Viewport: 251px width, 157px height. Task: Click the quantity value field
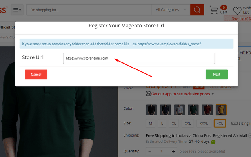(x=162, y=151)
